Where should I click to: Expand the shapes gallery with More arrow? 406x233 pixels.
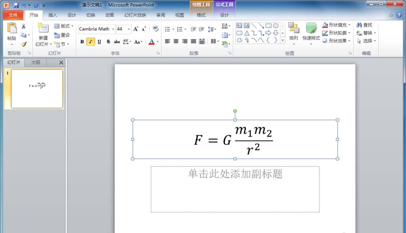282,40
